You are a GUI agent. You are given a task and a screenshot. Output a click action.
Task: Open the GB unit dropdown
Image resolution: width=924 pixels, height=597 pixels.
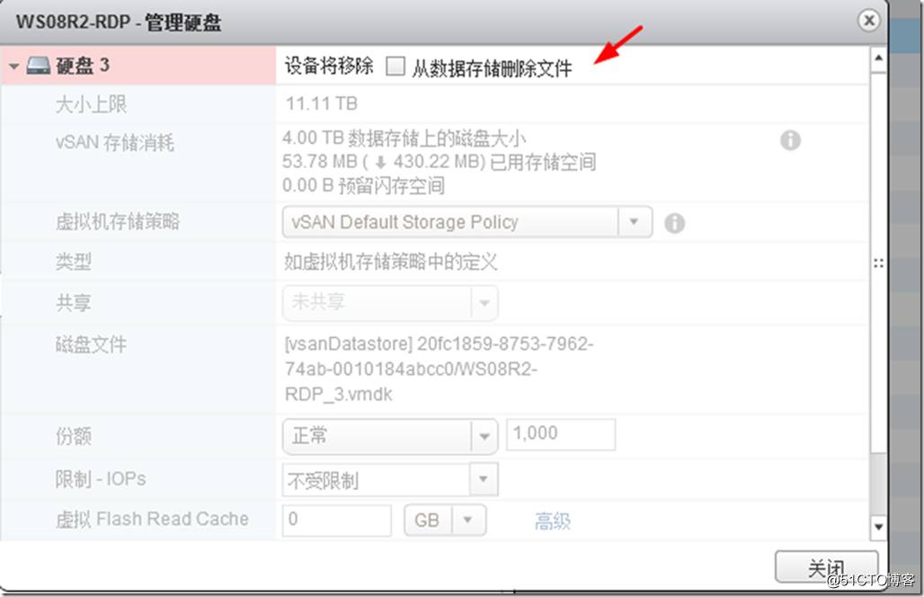coord(445,521)
